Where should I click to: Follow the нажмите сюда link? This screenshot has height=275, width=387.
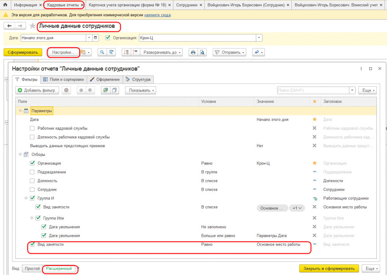point(158,15)
